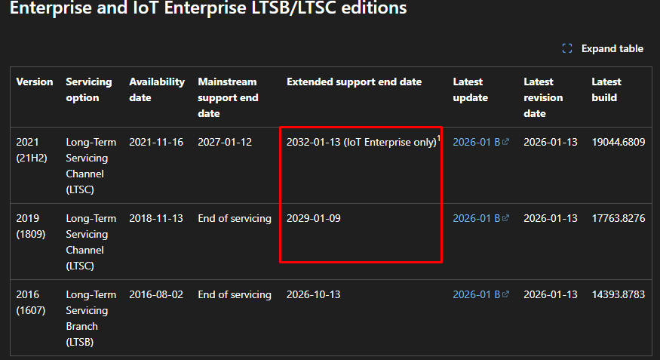
Task: Open the 2026-01 B link in 2016 row
Action: click(x=477, y=295)
